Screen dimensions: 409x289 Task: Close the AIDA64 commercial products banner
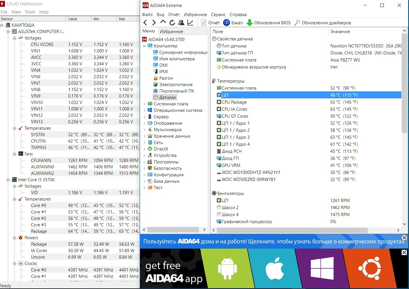(404, 238)
